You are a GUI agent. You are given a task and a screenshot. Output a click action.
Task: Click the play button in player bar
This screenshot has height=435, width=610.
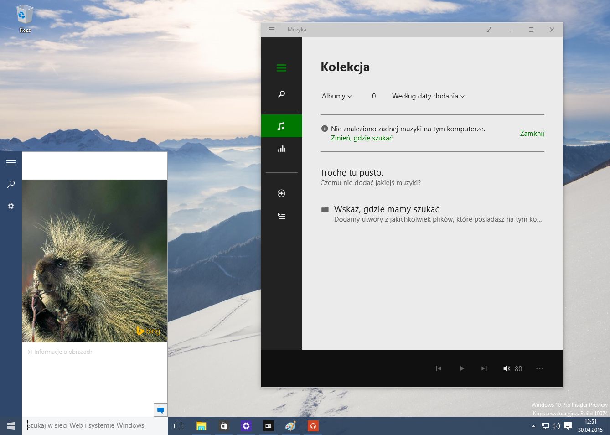461,368
